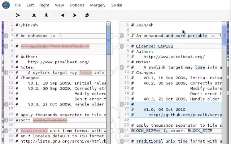Open the View menu
The image size is (231, 144).
[x=59, y=5]
